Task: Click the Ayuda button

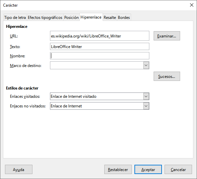Action: (19, 169)
